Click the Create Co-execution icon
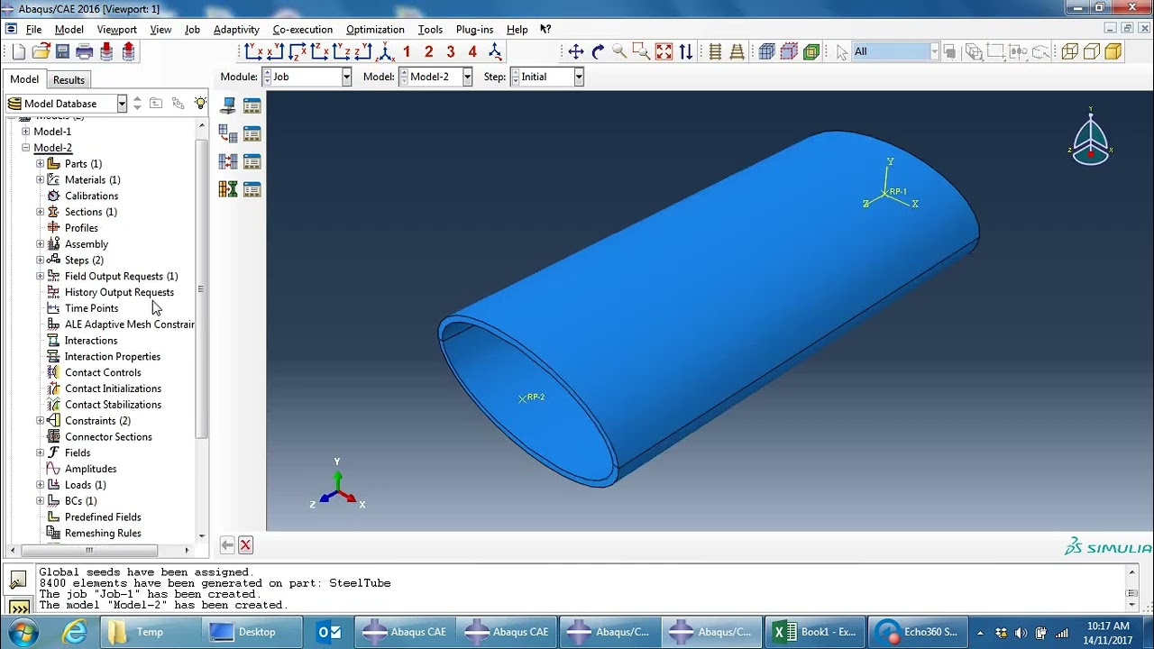This screenshot has width=1154, height=649. pos(228,161)
